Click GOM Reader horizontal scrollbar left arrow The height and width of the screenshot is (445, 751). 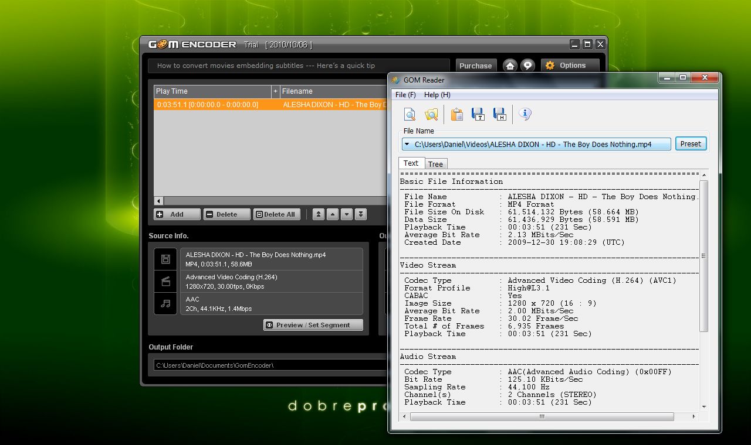404,417
